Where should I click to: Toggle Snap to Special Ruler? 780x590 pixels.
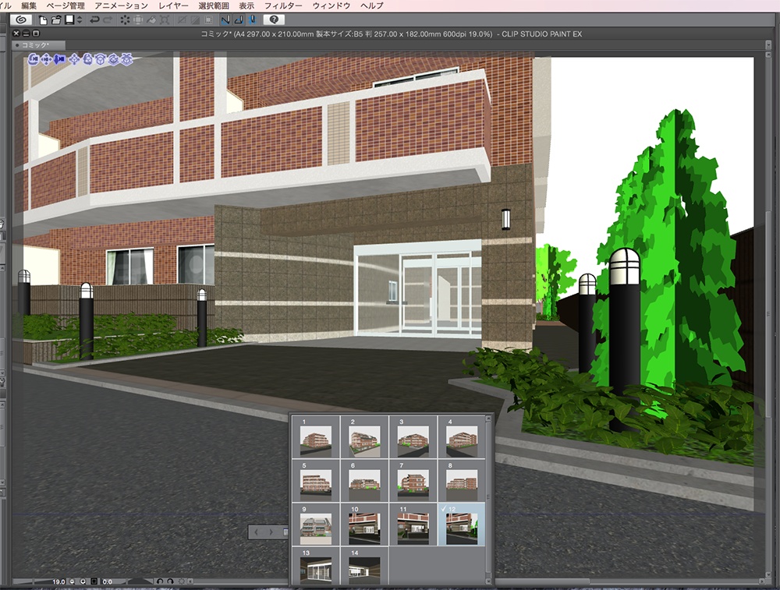click(x=239, y=20)
